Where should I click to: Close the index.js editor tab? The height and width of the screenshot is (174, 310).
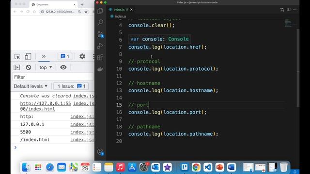(x=131, y=10)
